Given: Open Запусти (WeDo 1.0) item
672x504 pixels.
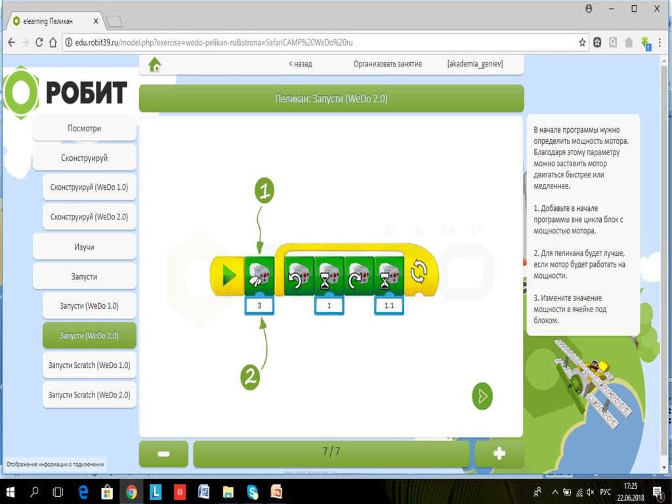Looking at the screenshot, I should click(x=89, y=306).
